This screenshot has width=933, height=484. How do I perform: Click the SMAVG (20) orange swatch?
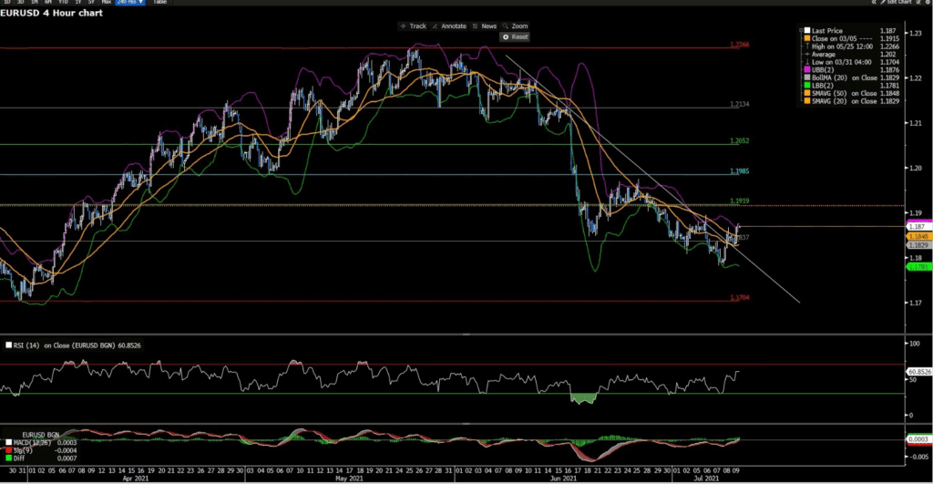(x=807, y=100)
